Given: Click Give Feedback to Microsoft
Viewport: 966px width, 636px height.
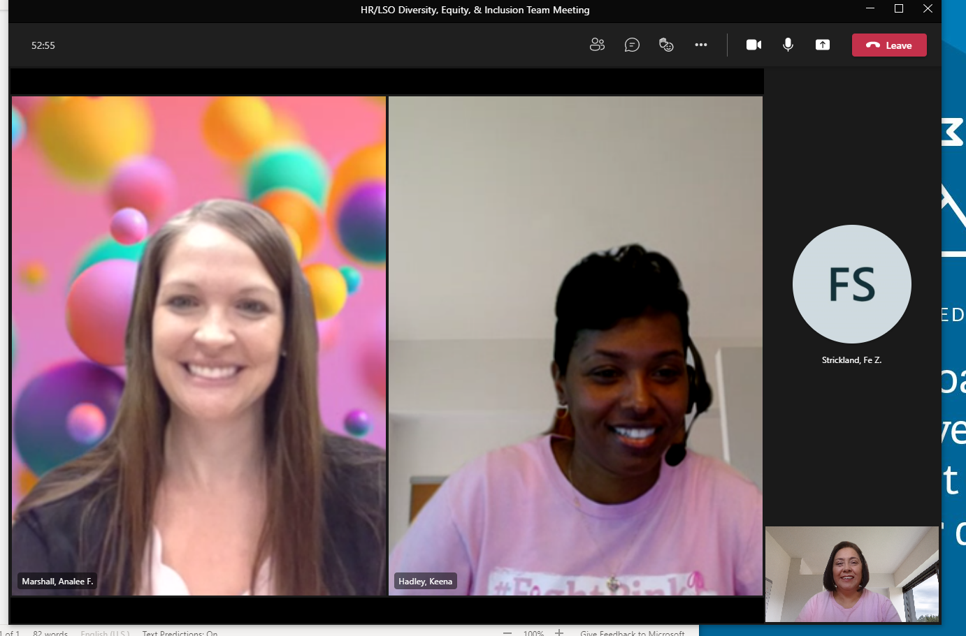Looking at the screenshot, I should [632, 633].
